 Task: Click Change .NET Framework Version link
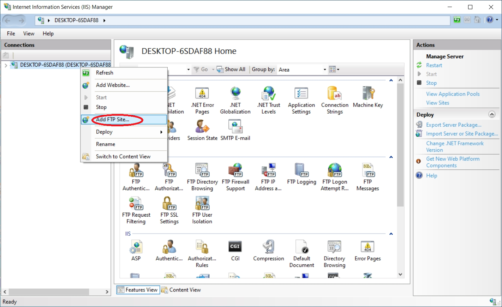455,146
